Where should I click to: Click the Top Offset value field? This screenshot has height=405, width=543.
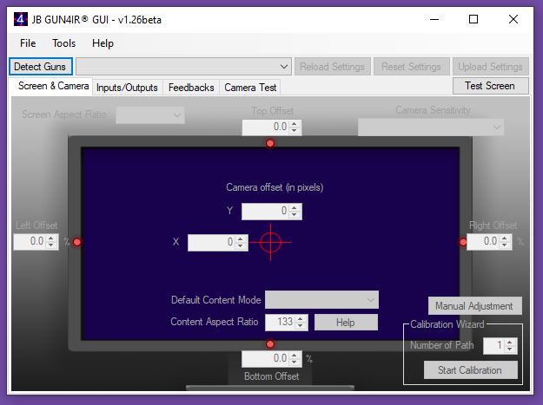click(x=266, y=127)
